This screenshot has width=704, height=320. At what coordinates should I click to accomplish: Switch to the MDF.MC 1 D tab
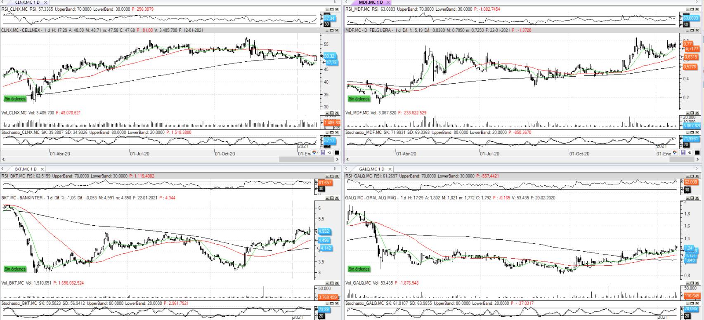click(x=370, y=2)
